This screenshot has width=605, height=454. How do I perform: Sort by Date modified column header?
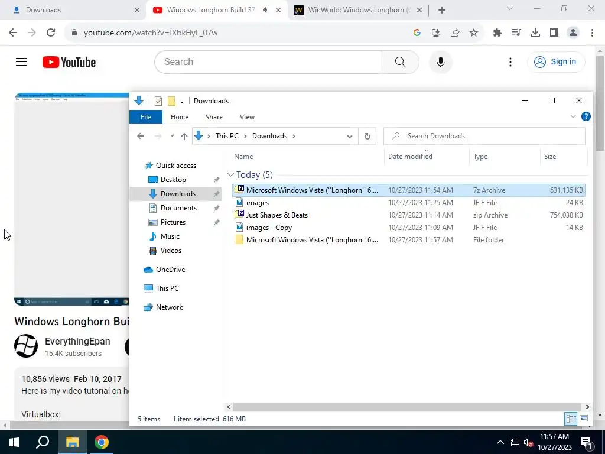(410, 156)
